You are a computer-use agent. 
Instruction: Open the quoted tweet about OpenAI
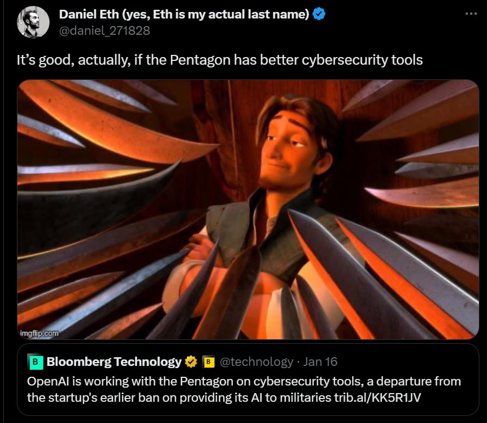click(248, 380)
